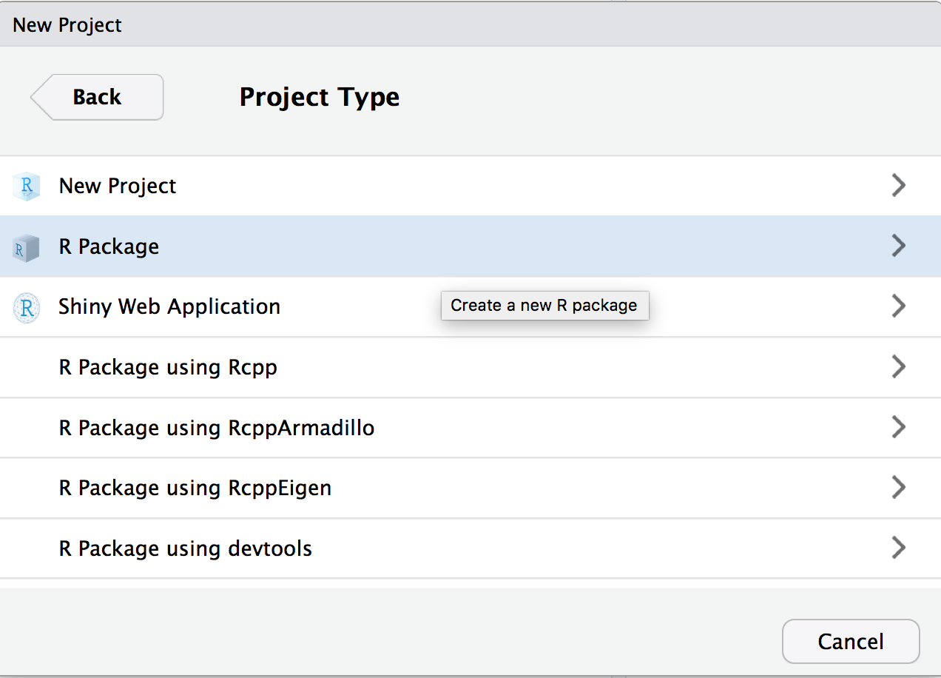Viewport: 941px width, 678px height.
Task: Click the Shiny Web Application icon
Action: [27, 307]
